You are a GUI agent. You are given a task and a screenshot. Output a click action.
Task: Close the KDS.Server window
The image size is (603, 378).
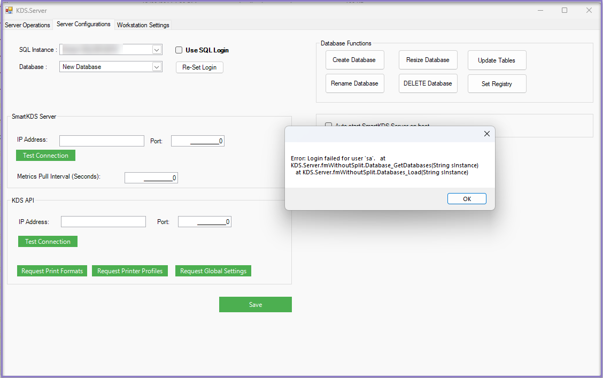[x=589, y=10]
